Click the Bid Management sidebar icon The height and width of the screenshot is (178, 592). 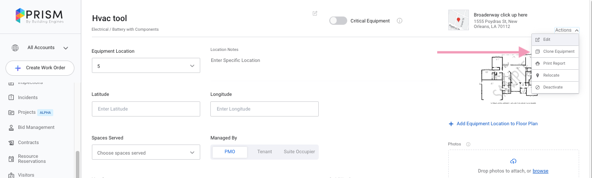[x=11, y=128]
